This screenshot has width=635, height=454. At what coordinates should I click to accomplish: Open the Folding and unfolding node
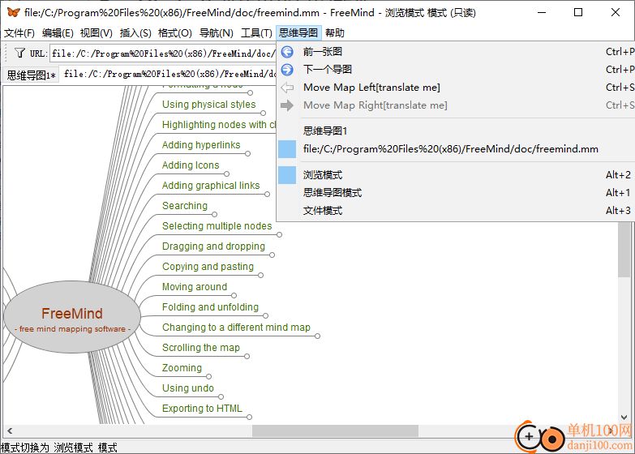point(211,307)
